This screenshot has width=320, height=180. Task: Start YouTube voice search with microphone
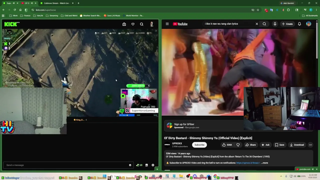(275, 24)
